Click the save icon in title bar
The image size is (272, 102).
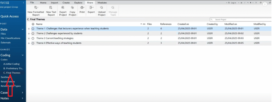tap(241, 3)
